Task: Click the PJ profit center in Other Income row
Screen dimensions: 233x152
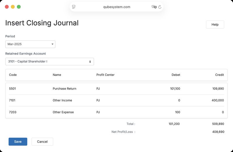Action: (98, 100)
